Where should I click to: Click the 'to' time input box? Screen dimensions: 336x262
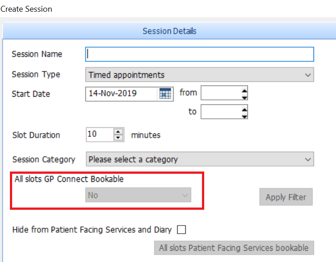click(221, 112)
